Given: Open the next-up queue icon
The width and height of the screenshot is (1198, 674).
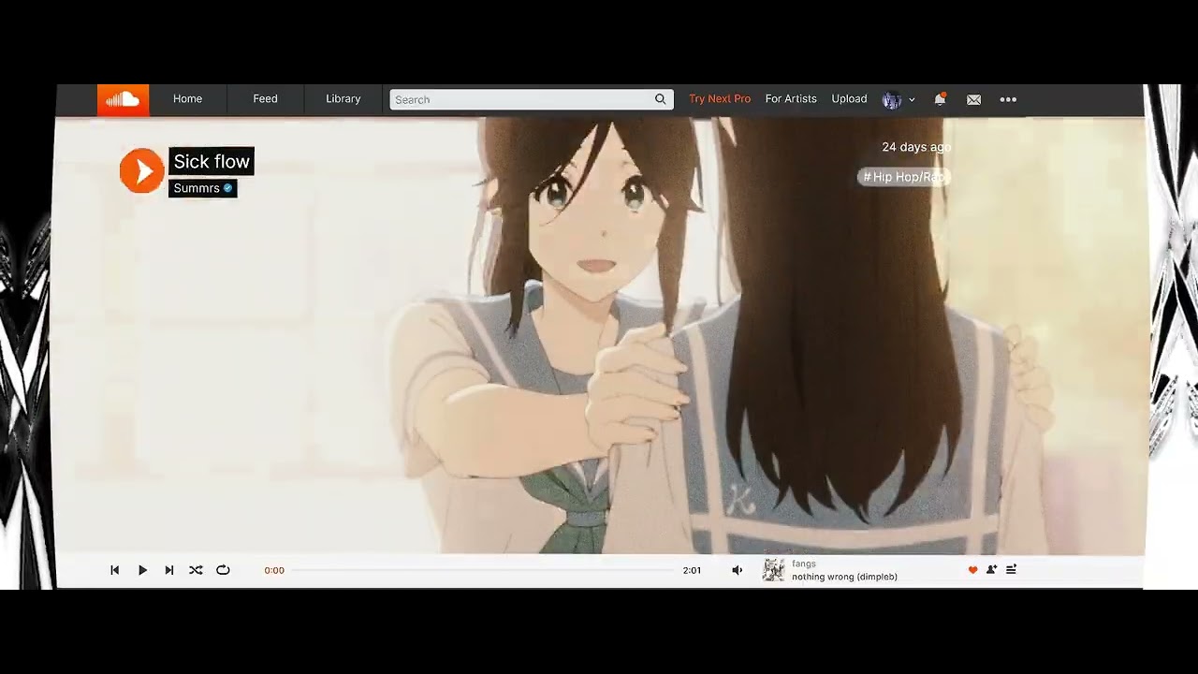Looking at the screenshot, I should point(1011,570).
